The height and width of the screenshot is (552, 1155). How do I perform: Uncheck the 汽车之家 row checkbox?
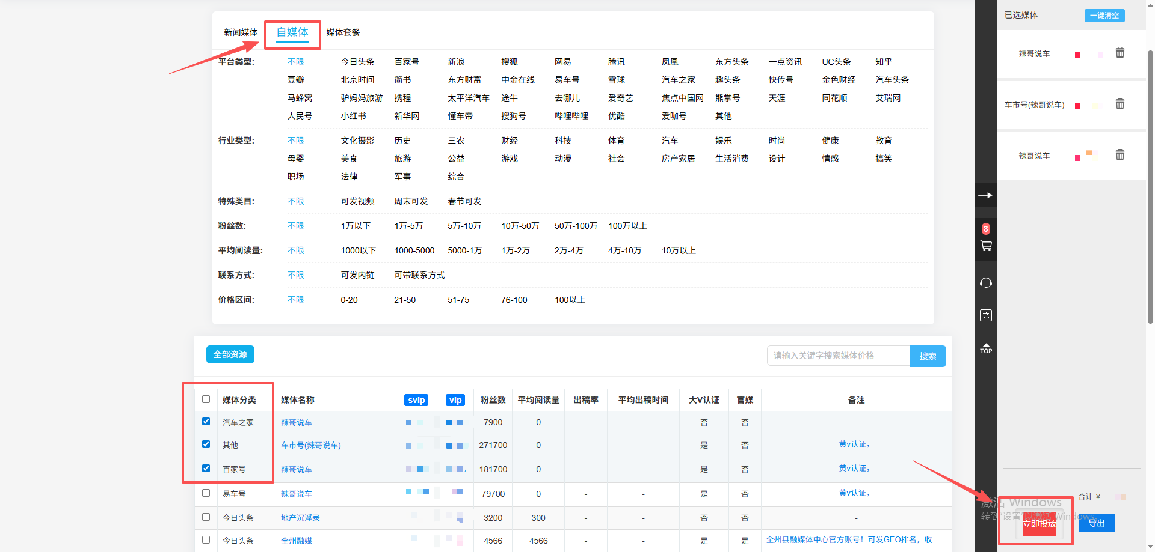point(206,422)
